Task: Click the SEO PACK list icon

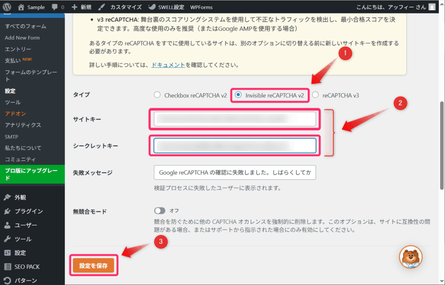Action: pyautogui.click(x=7, y=267)
